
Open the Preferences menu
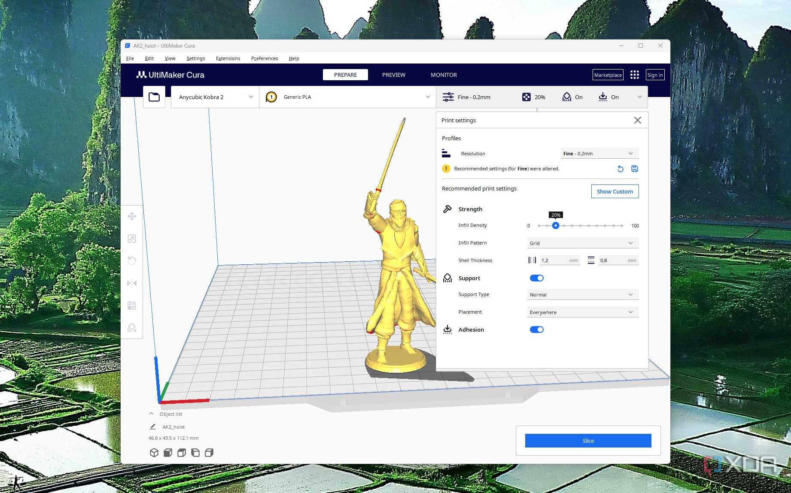[265, 58]
